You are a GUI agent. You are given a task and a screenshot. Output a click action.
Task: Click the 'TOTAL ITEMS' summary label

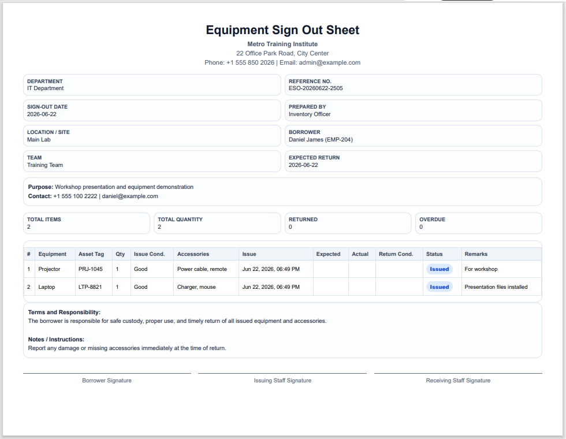pyautogui.click(x=44, y=219)
